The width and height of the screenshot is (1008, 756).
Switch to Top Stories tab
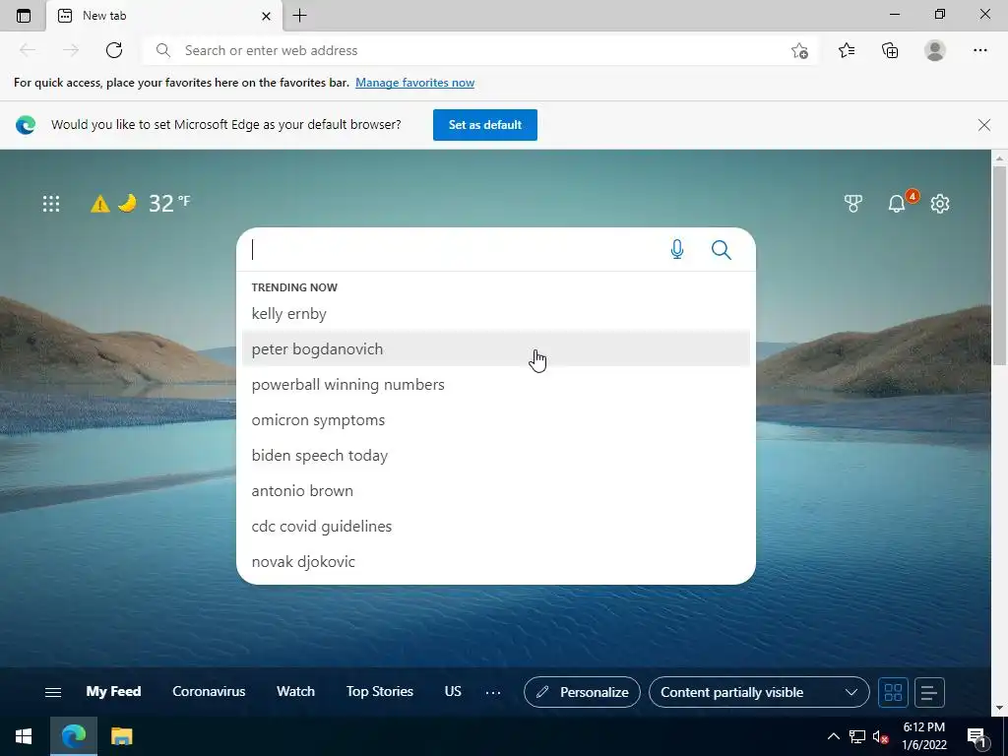pos(379,691)
